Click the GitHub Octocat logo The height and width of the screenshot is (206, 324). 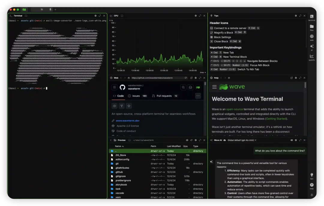pyautogui.click(x=122, y=87)
